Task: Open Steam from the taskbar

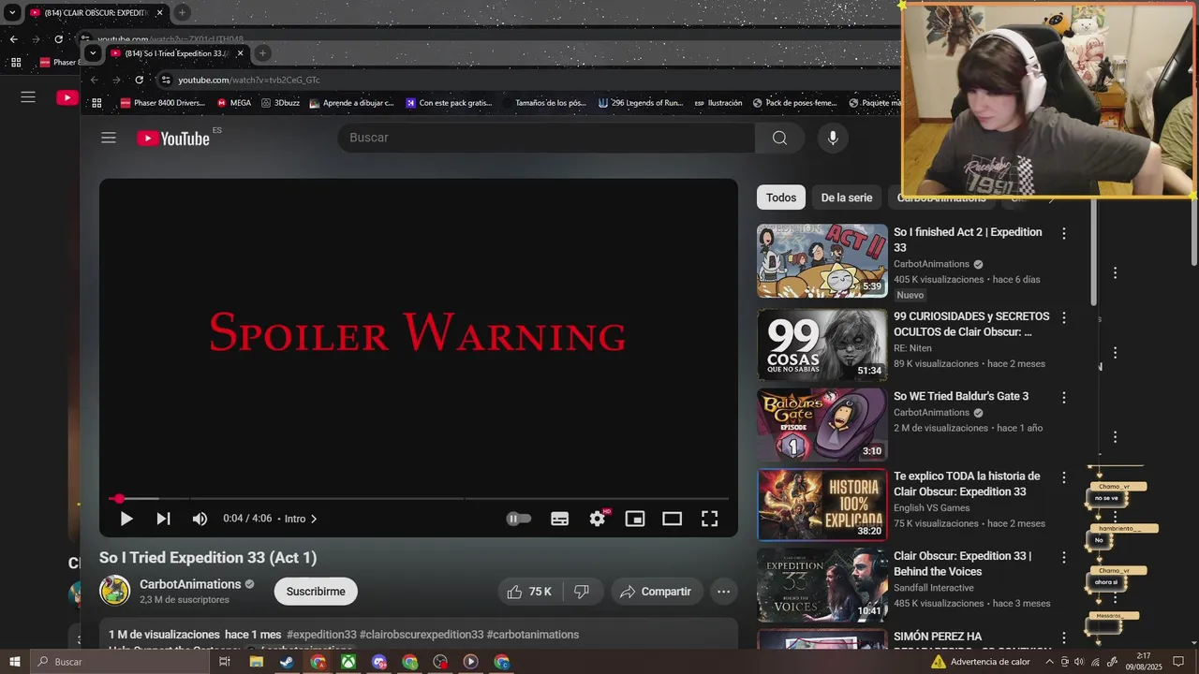Action: [x=287, y=662]
